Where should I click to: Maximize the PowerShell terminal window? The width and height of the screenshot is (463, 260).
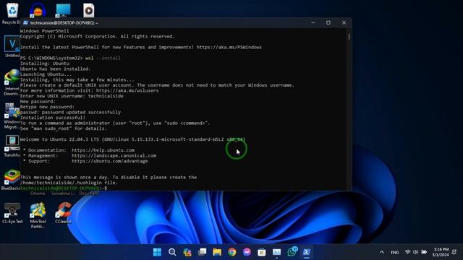328,22
